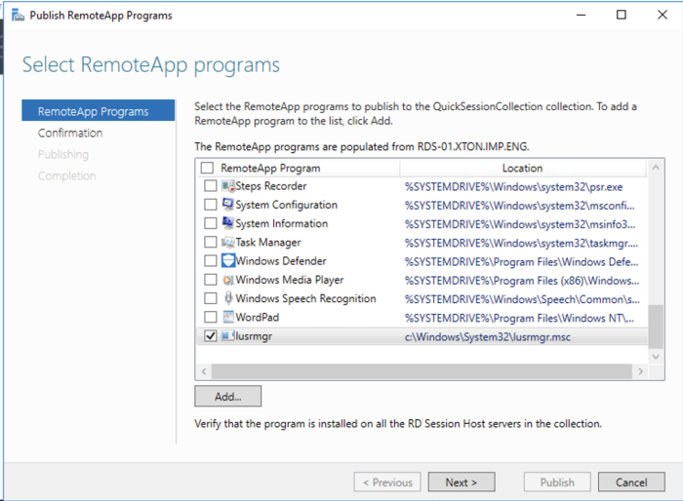
Task: Click the Windows Defender shield icon
Action: [x=228, y=260]
